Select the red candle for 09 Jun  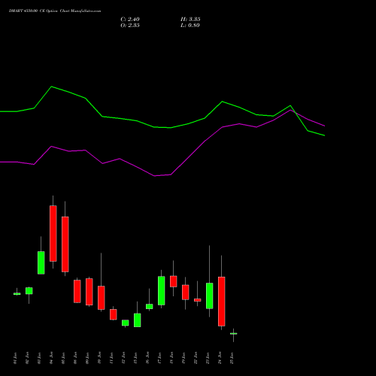89,292
